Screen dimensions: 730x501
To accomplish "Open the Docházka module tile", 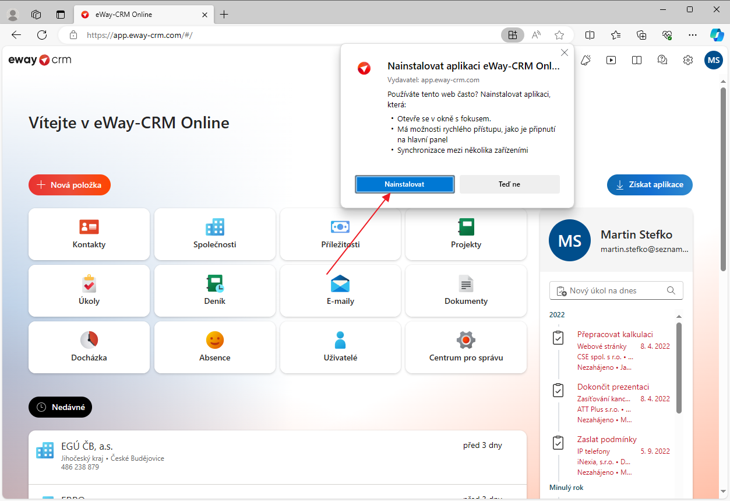I will (89, 347).
